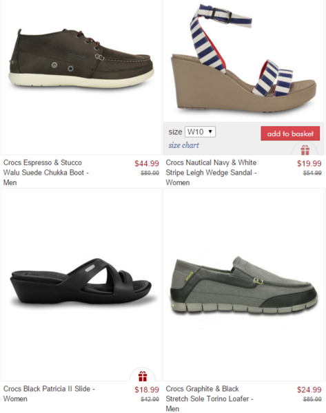Click the $44.99 sale price
The height and width of the screenshot is (413, 326).
147,163
